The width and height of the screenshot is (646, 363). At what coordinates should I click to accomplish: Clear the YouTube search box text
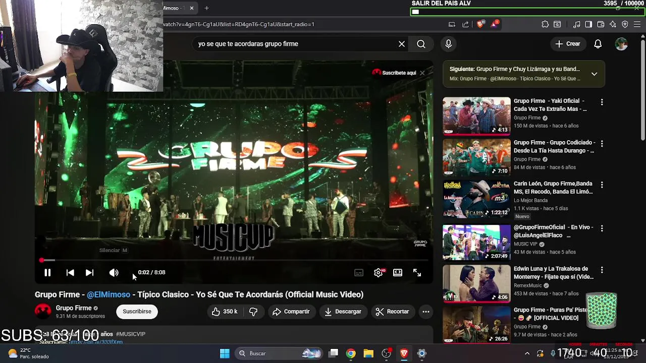pyautogui.click(x=402, y=44)
